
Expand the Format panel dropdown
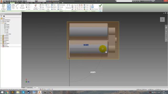94,11
